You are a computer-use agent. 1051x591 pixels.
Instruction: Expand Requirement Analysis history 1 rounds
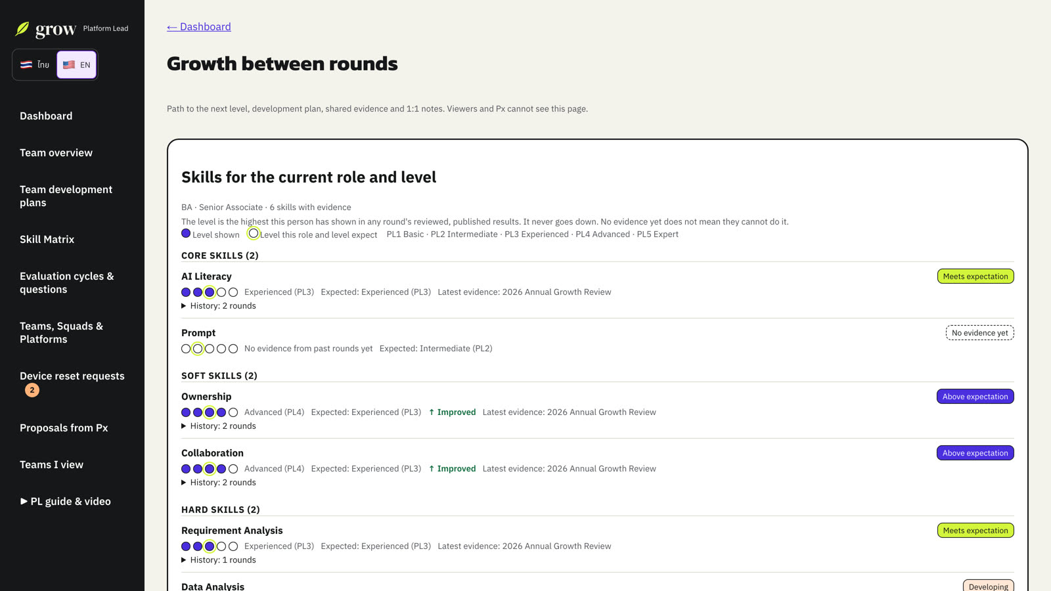pos(219,560)
